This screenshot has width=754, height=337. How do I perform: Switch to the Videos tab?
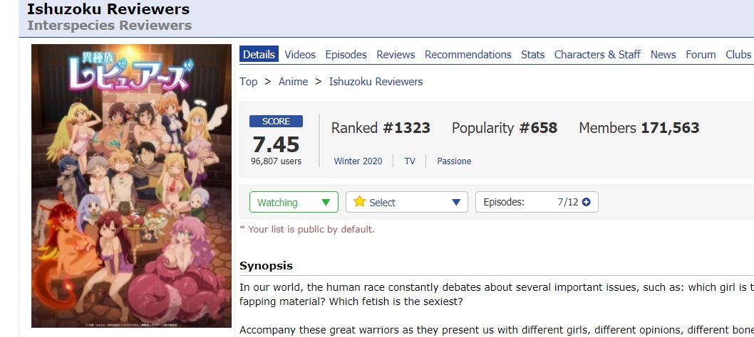[300, 55]
